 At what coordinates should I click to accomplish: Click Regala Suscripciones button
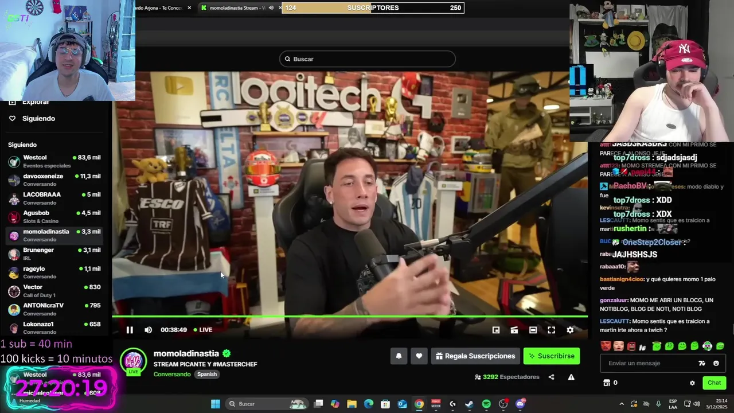tap(475, 356)
